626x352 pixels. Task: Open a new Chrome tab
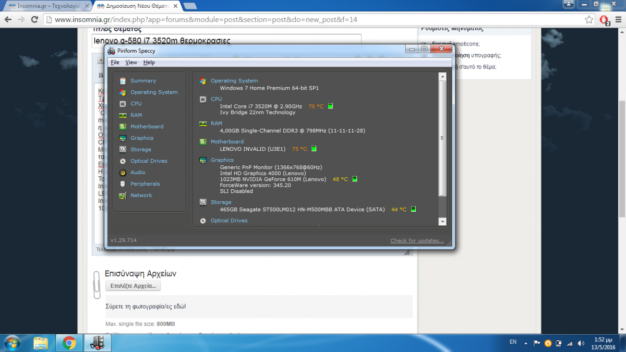pos(190,6)
